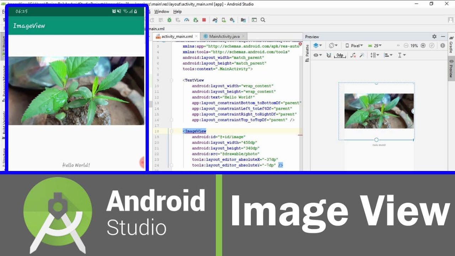Stop the running app with red square
455x256 pixels.
(x=204, y=20)
